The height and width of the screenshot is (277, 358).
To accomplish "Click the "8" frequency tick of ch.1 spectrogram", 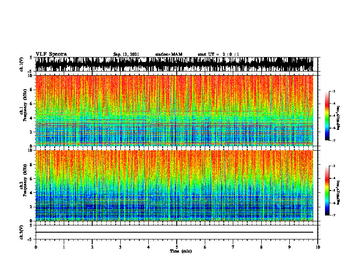I will click(x=32, y=90).
